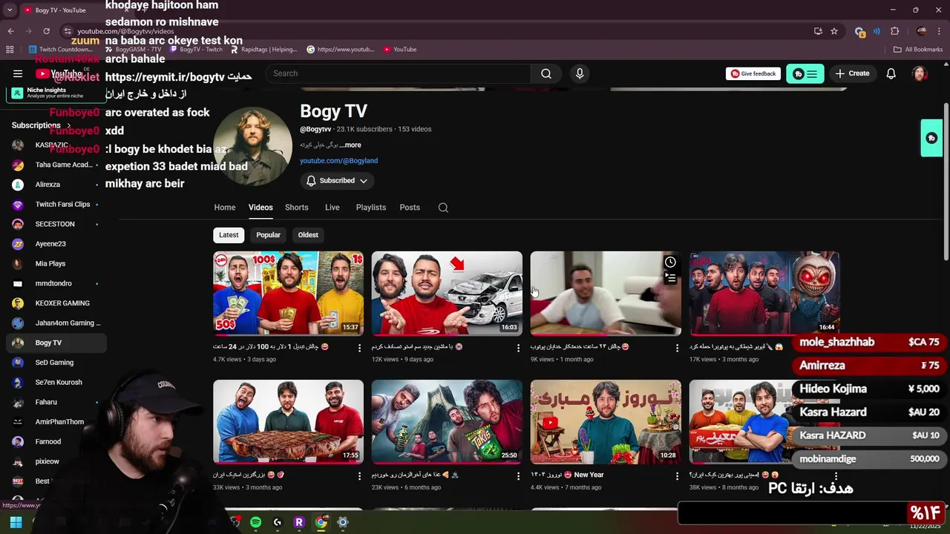Screen dimensions: 950x534
Task: Switch to the Posts tab
Action: [x=410, y=208]
